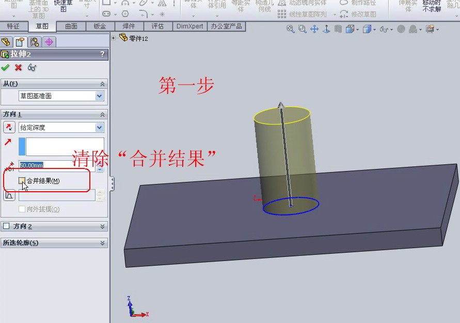Switch to the 特征 tab
The image size is (460, 323).
click(x=13, y=26)
